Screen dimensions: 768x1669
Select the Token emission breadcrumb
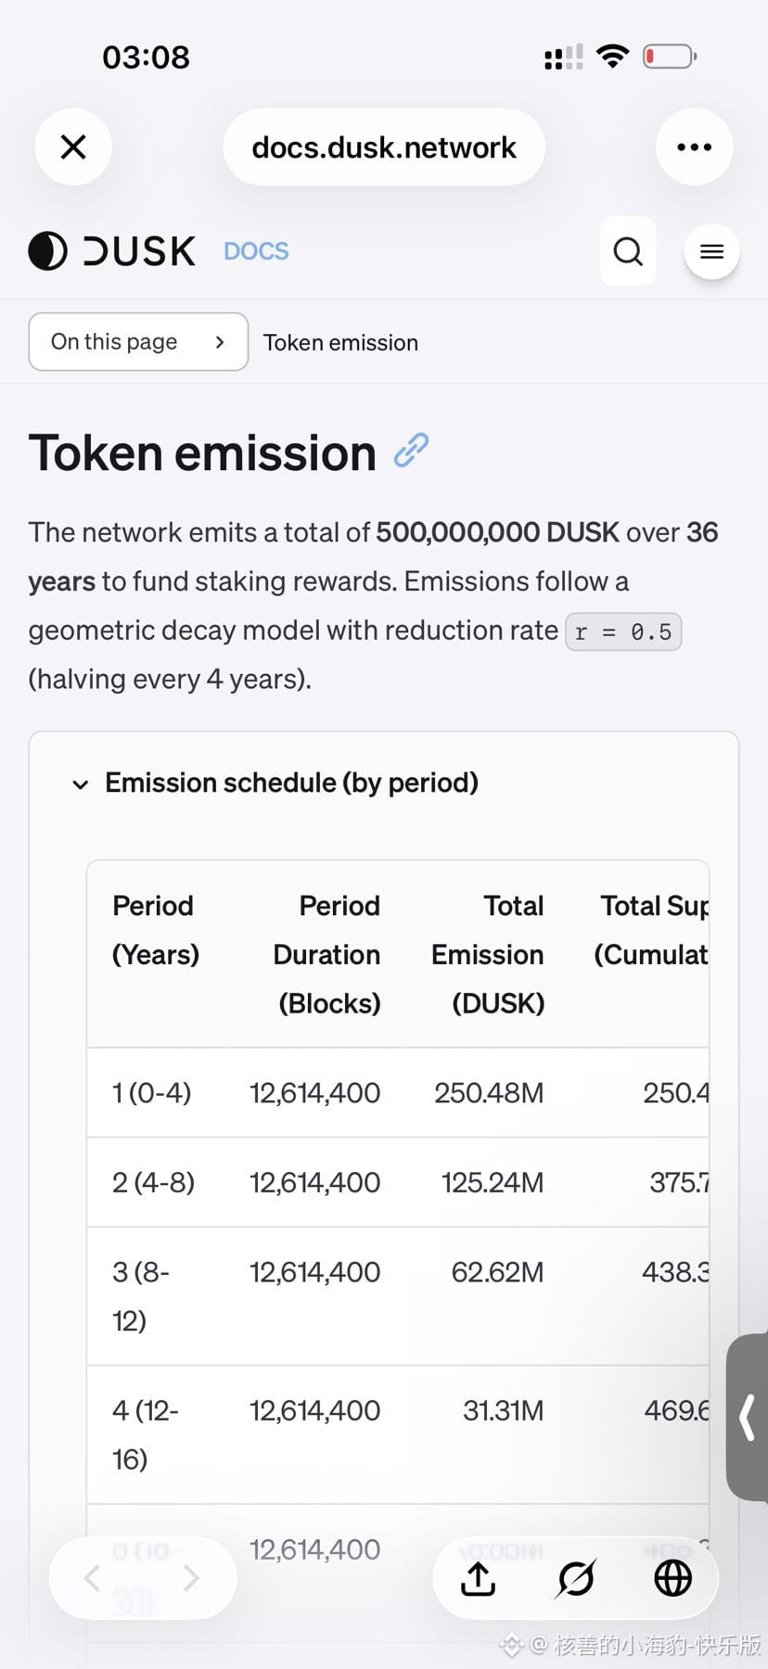click(340, 343)
